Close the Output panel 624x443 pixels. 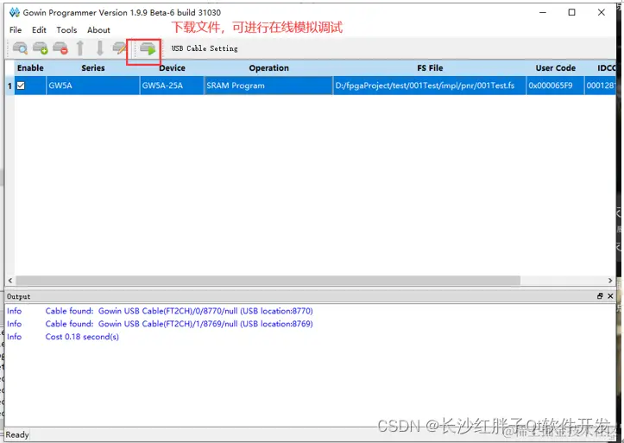click(610, 295)
